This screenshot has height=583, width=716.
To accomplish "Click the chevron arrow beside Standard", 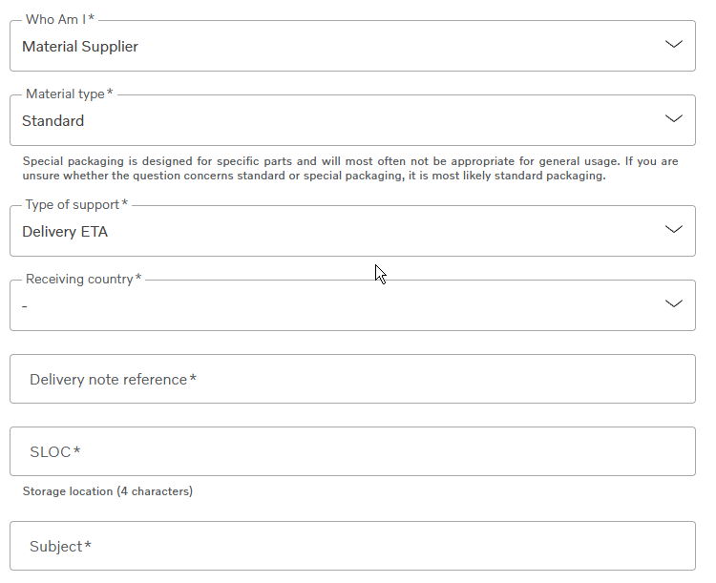I will coord(674,118).
